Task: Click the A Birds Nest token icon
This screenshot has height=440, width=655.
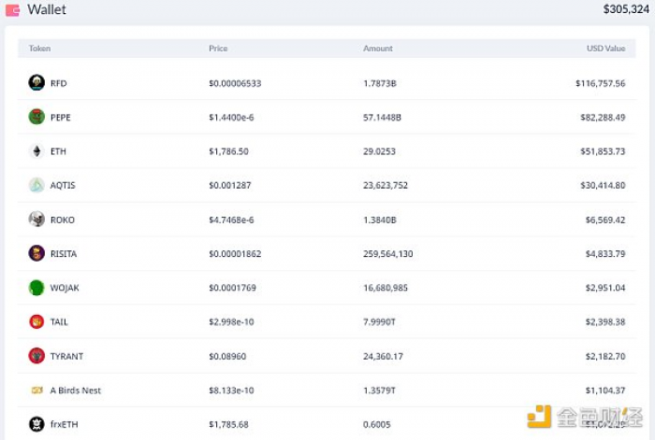Action: [x=37, y=390]
